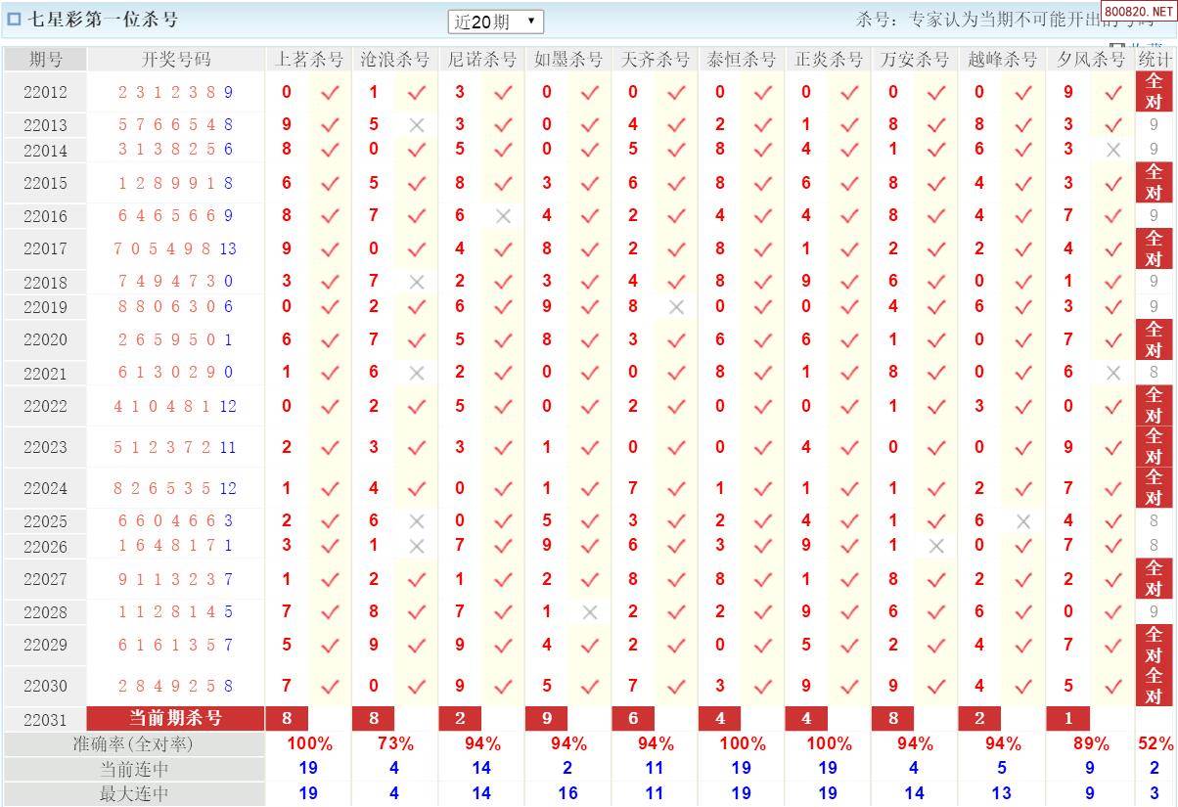Click the 开奖号码 column header
This screenshot has height=807, width=1178.
coord(176,60)
